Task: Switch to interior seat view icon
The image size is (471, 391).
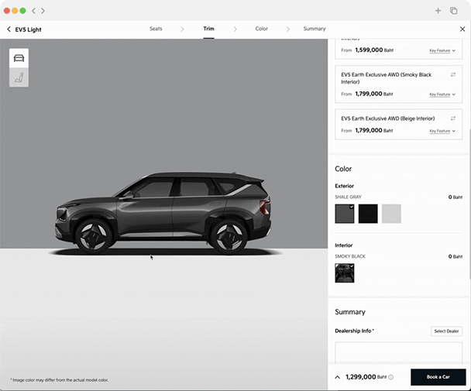Action: [x=19, y=77]
